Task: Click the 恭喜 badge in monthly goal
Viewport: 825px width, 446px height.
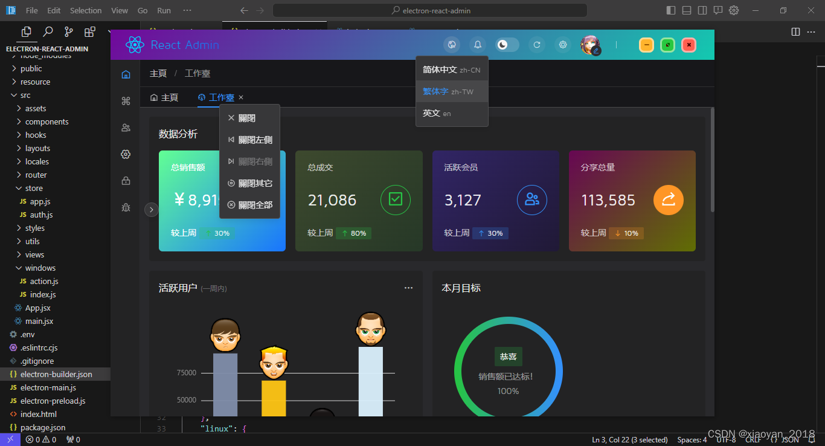Action: click(x=508, y=357)
